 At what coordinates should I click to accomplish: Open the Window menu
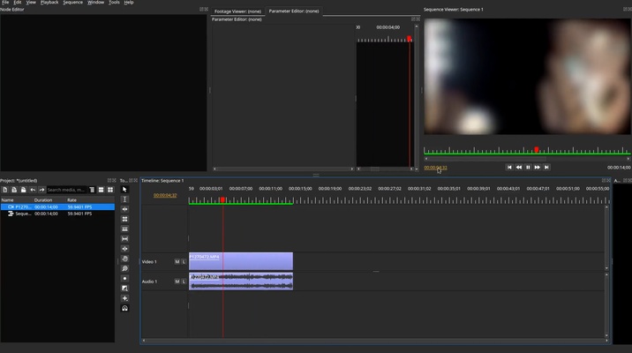[x=96, y=3]
